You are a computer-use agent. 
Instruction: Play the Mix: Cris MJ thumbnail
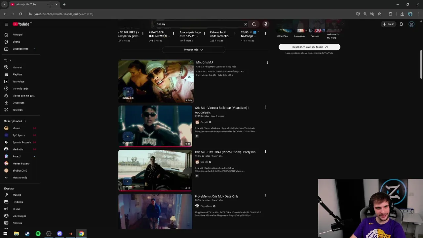point(156,81)
